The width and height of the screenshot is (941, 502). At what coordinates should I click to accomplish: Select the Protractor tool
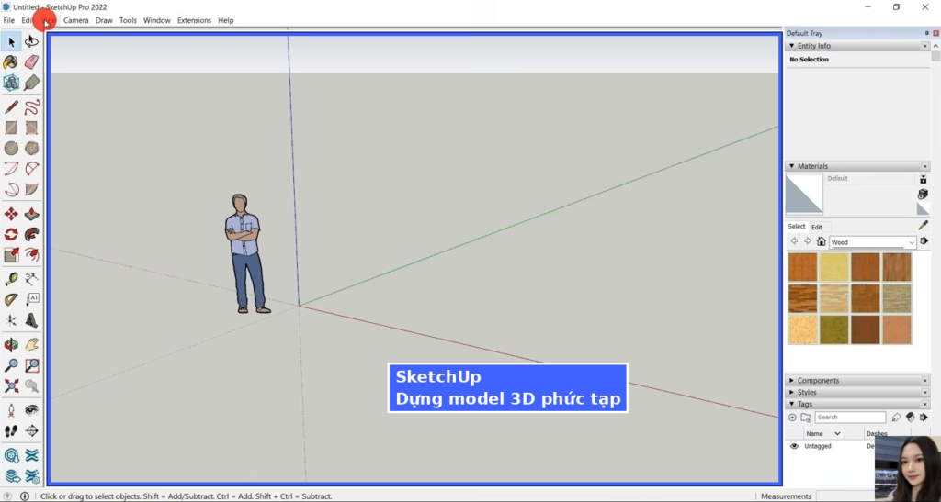click(11, 300)
